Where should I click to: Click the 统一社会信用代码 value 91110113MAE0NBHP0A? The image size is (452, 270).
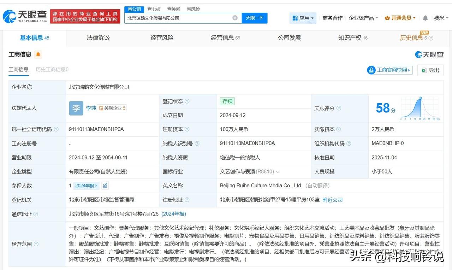pyautogui.click(x=96, y=129)
